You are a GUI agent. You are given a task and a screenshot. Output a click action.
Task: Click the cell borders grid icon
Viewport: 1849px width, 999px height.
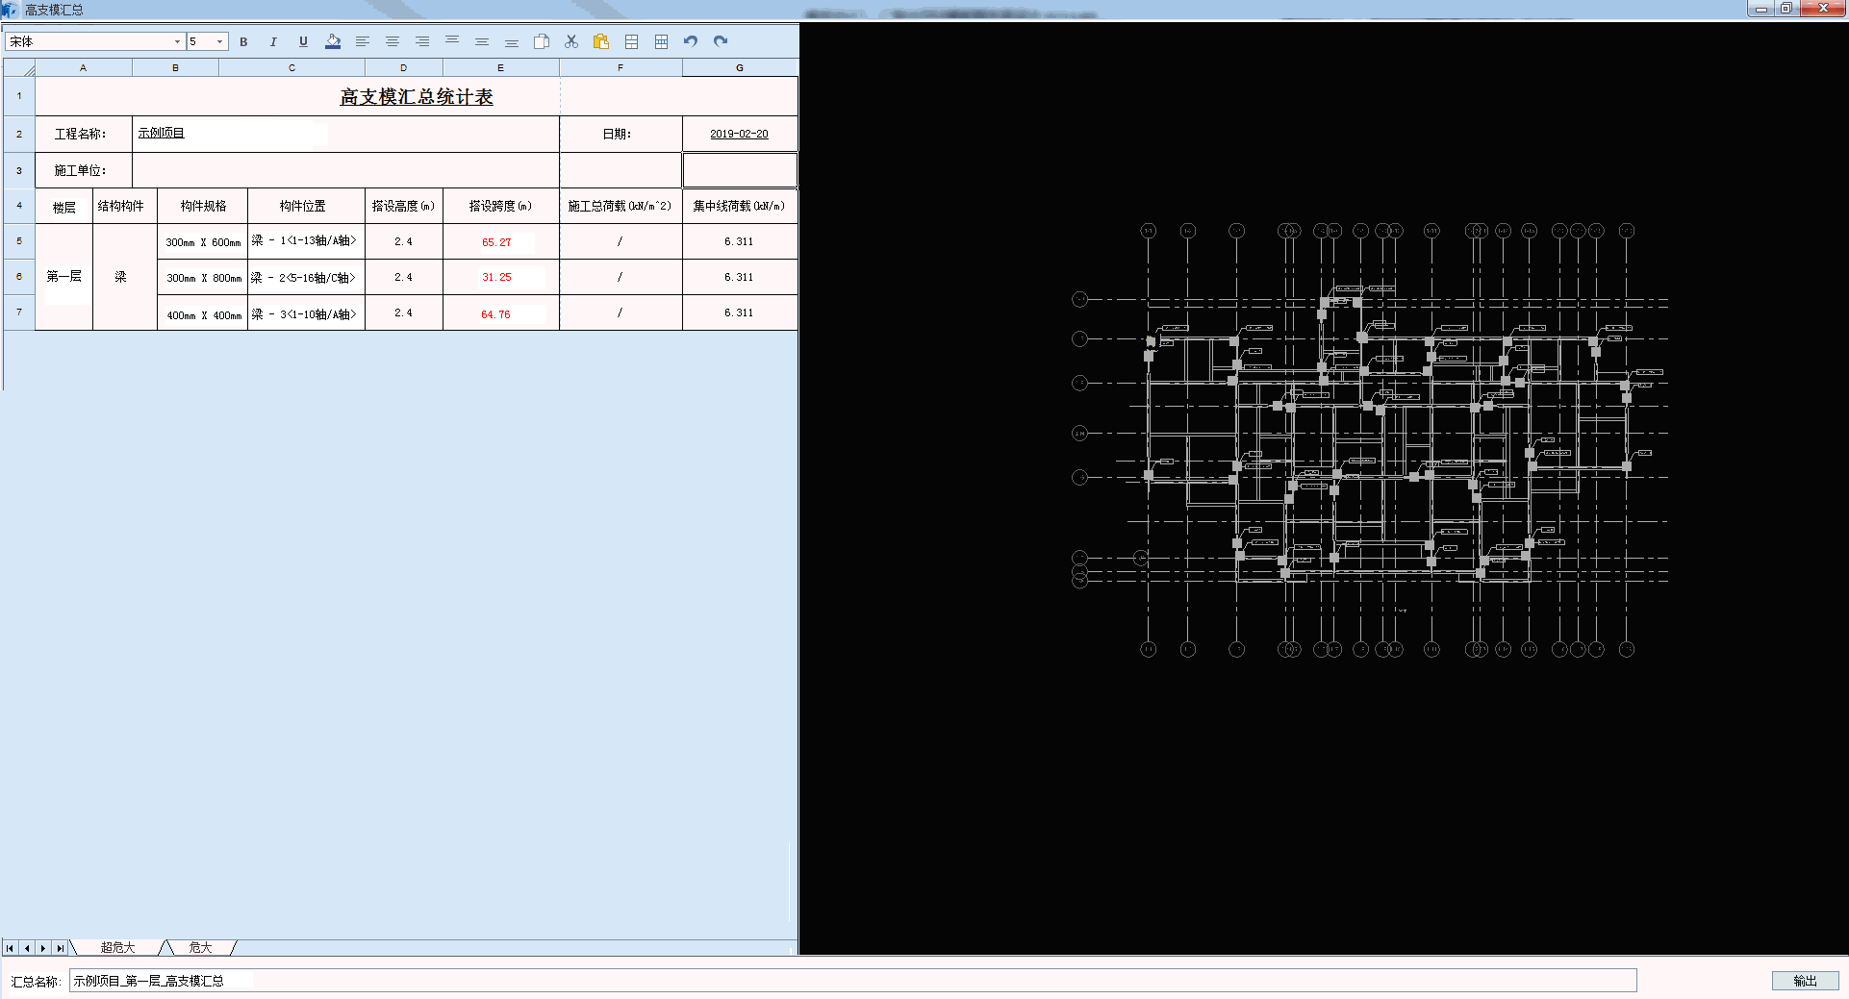[661, 41]
